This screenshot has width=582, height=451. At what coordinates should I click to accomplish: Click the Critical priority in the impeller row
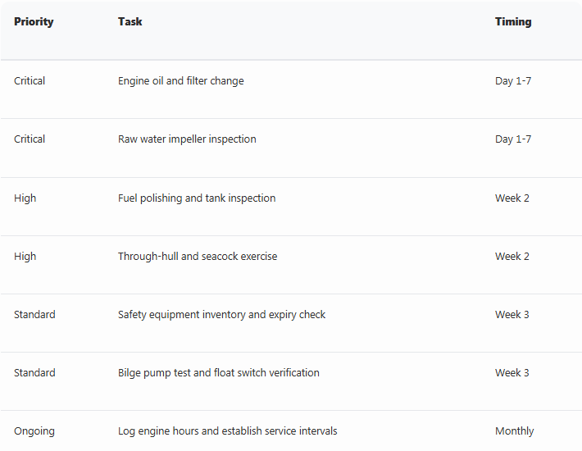[30, 139]
